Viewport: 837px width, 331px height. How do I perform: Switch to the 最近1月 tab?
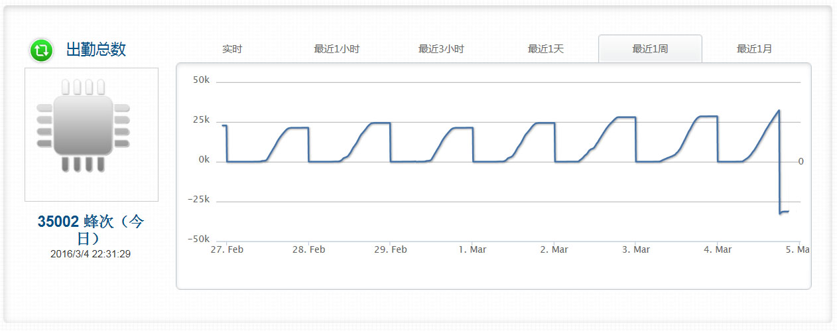[x=754, y=49]
